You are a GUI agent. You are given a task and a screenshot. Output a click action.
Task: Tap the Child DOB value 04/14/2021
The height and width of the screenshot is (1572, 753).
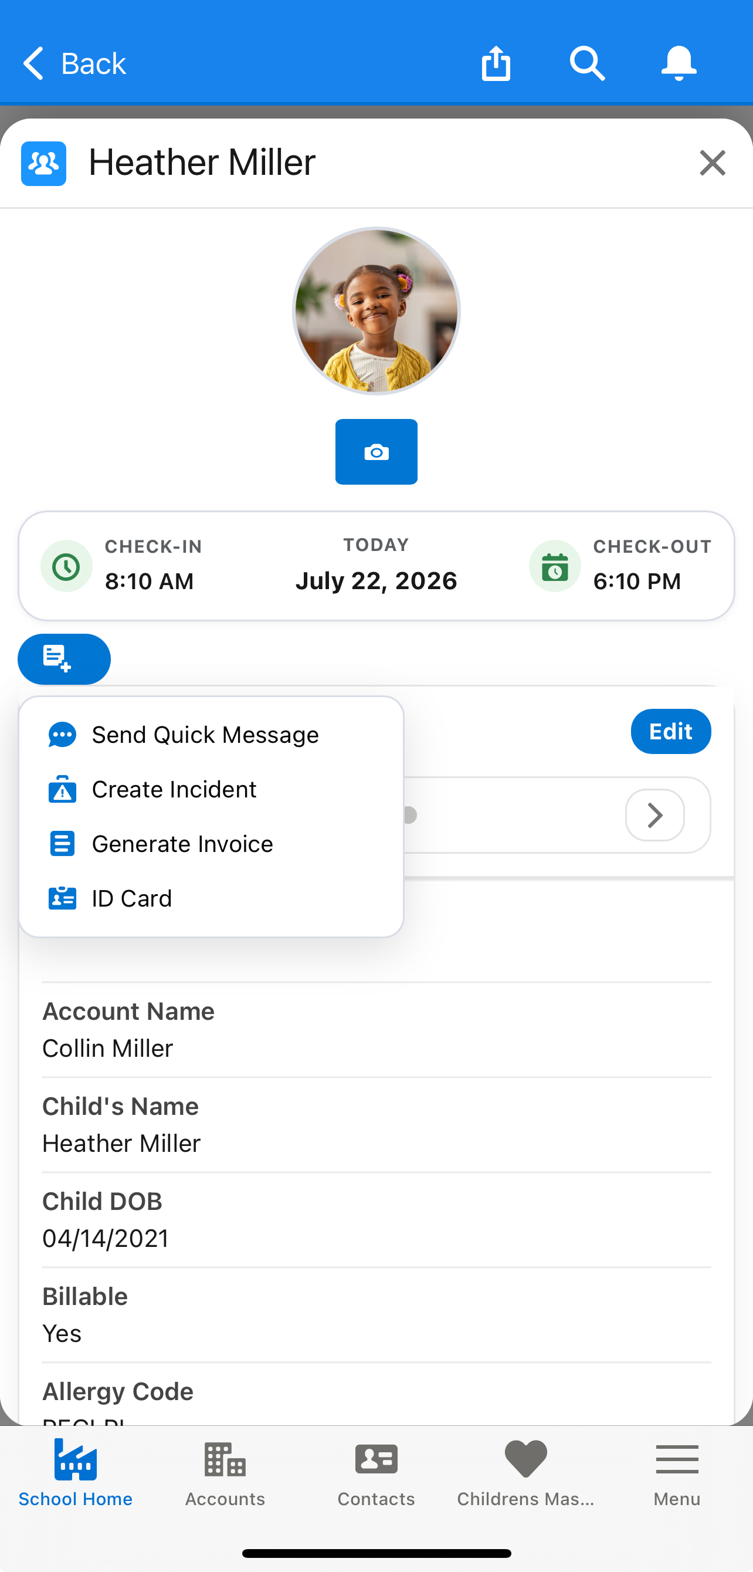click(x=106, y=1239)
